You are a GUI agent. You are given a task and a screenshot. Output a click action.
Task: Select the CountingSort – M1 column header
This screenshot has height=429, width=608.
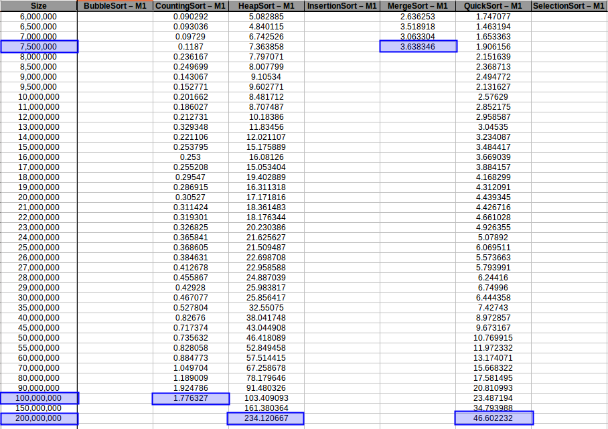point(190,6)
